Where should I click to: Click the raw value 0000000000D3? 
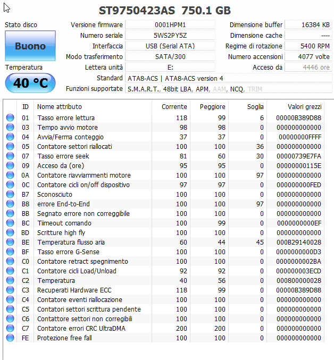(298, 252)
